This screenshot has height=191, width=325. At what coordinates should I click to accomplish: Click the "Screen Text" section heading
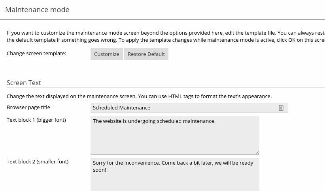(24, 83)
